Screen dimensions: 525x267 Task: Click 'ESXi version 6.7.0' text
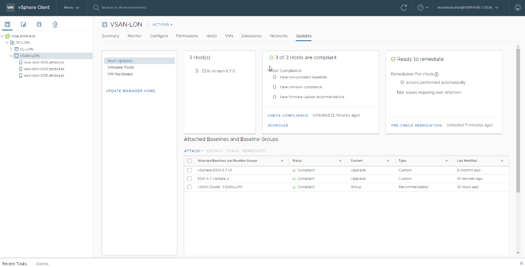pos(218,71)
